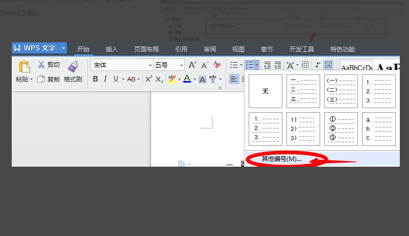
Task: Expand strikethrough options dropdown arrow
Action: (138, 79)
